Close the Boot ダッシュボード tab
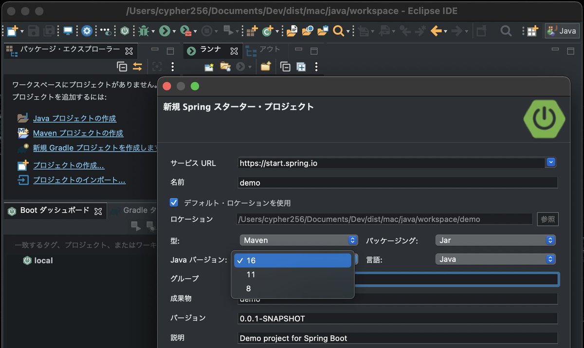The image size is (584, 348). [x=98, y=211]
